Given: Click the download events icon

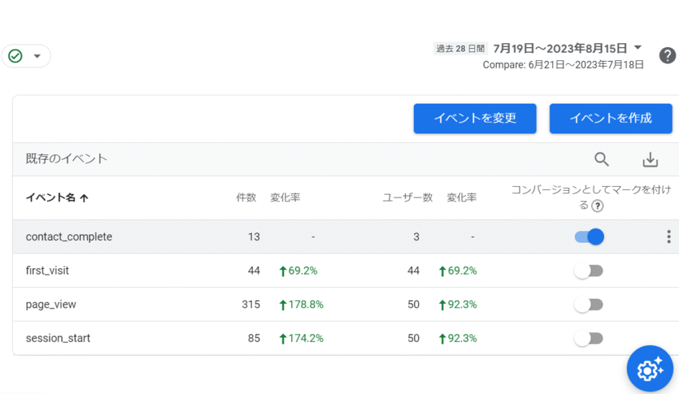Looking at the screenshot, I should coord(650,159).
